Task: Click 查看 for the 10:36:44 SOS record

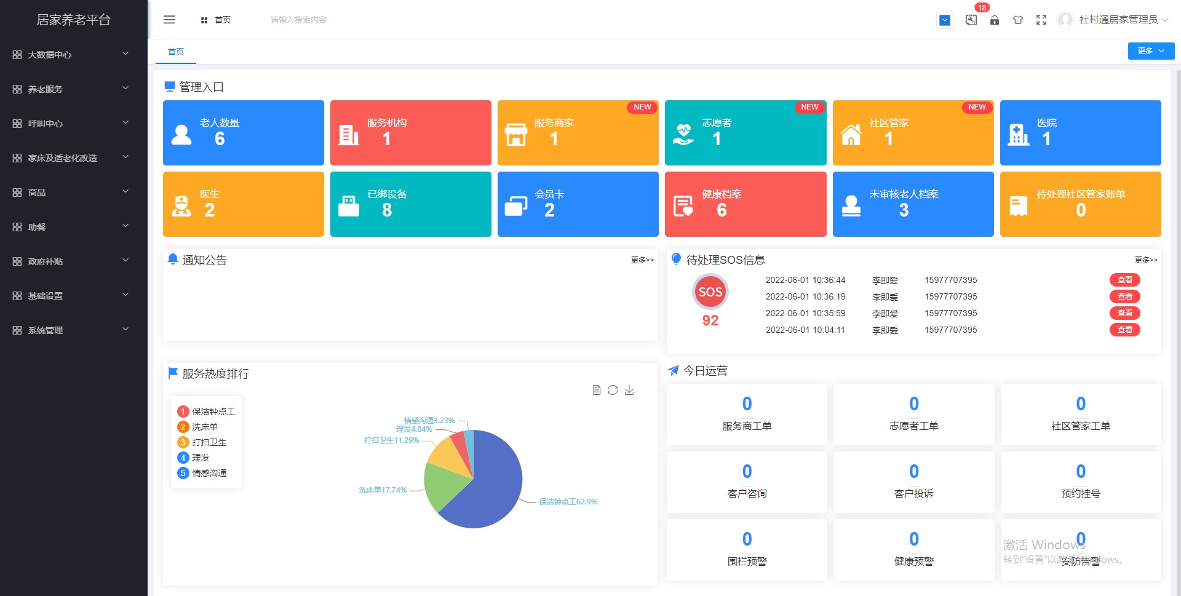Action: (1124, 280)
